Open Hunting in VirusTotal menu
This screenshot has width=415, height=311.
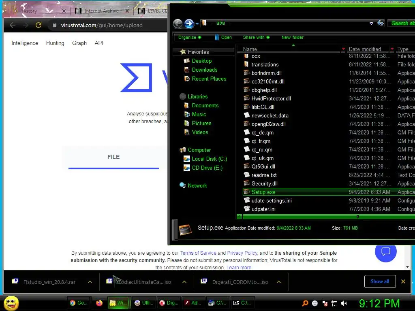(x=55, y=43)
